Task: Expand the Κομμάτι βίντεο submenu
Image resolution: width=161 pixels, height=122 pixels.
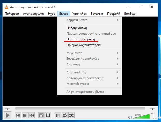Action: (x=90, y=20)
